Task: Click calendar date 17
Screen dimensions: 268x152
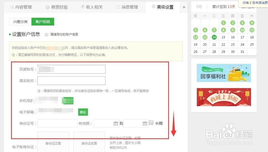Action: tap(242, 37)
